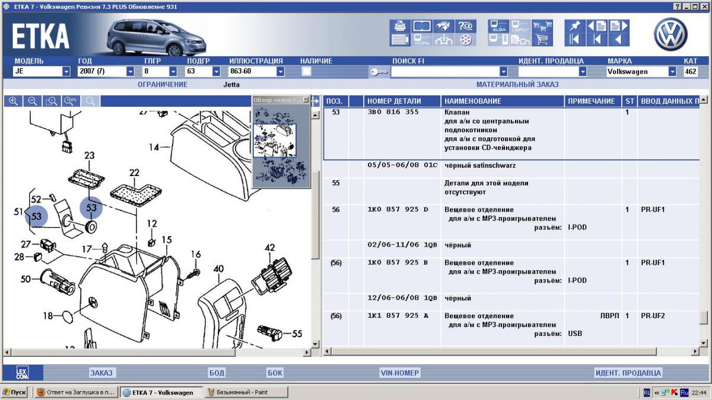Viewport: 712px width, 400px height.
Task: Go to previous page document icon
Action: tap(597, 26)
